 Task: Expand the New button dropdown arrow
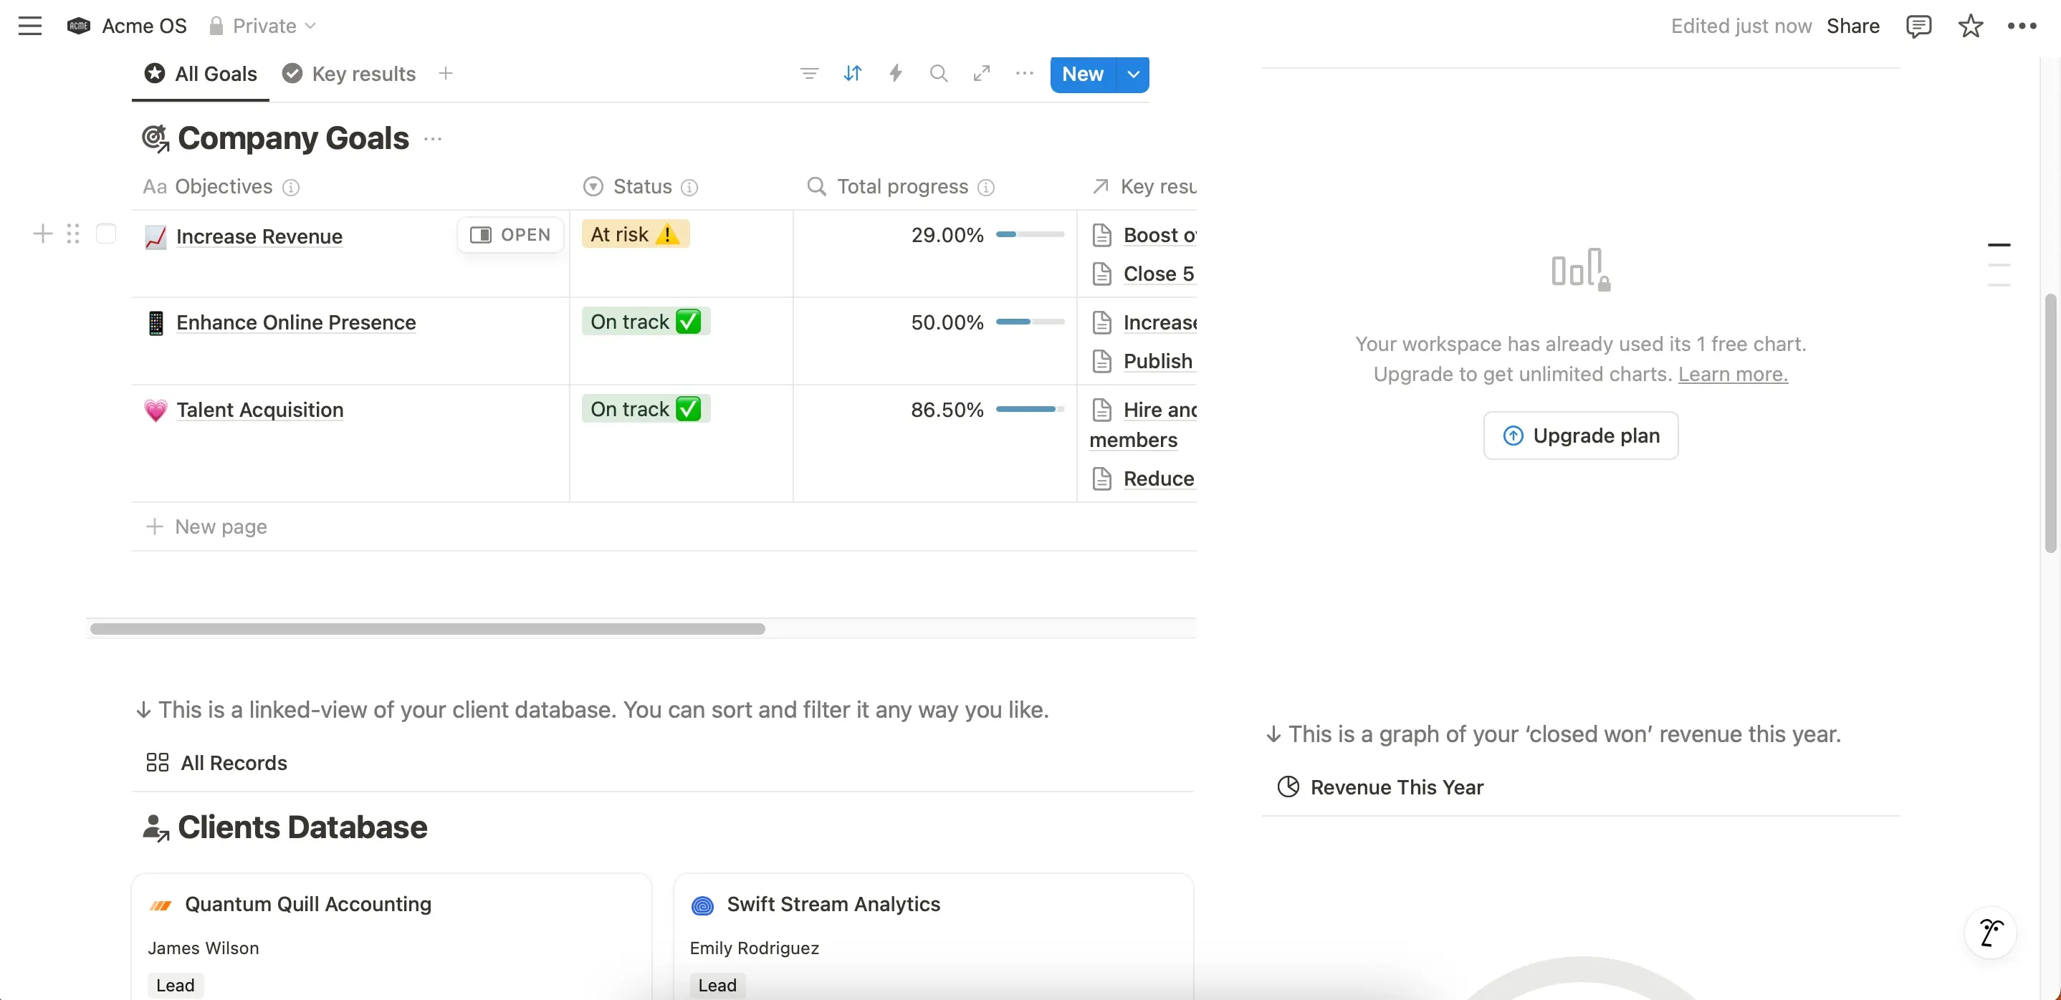click(x=1133, y=74)
